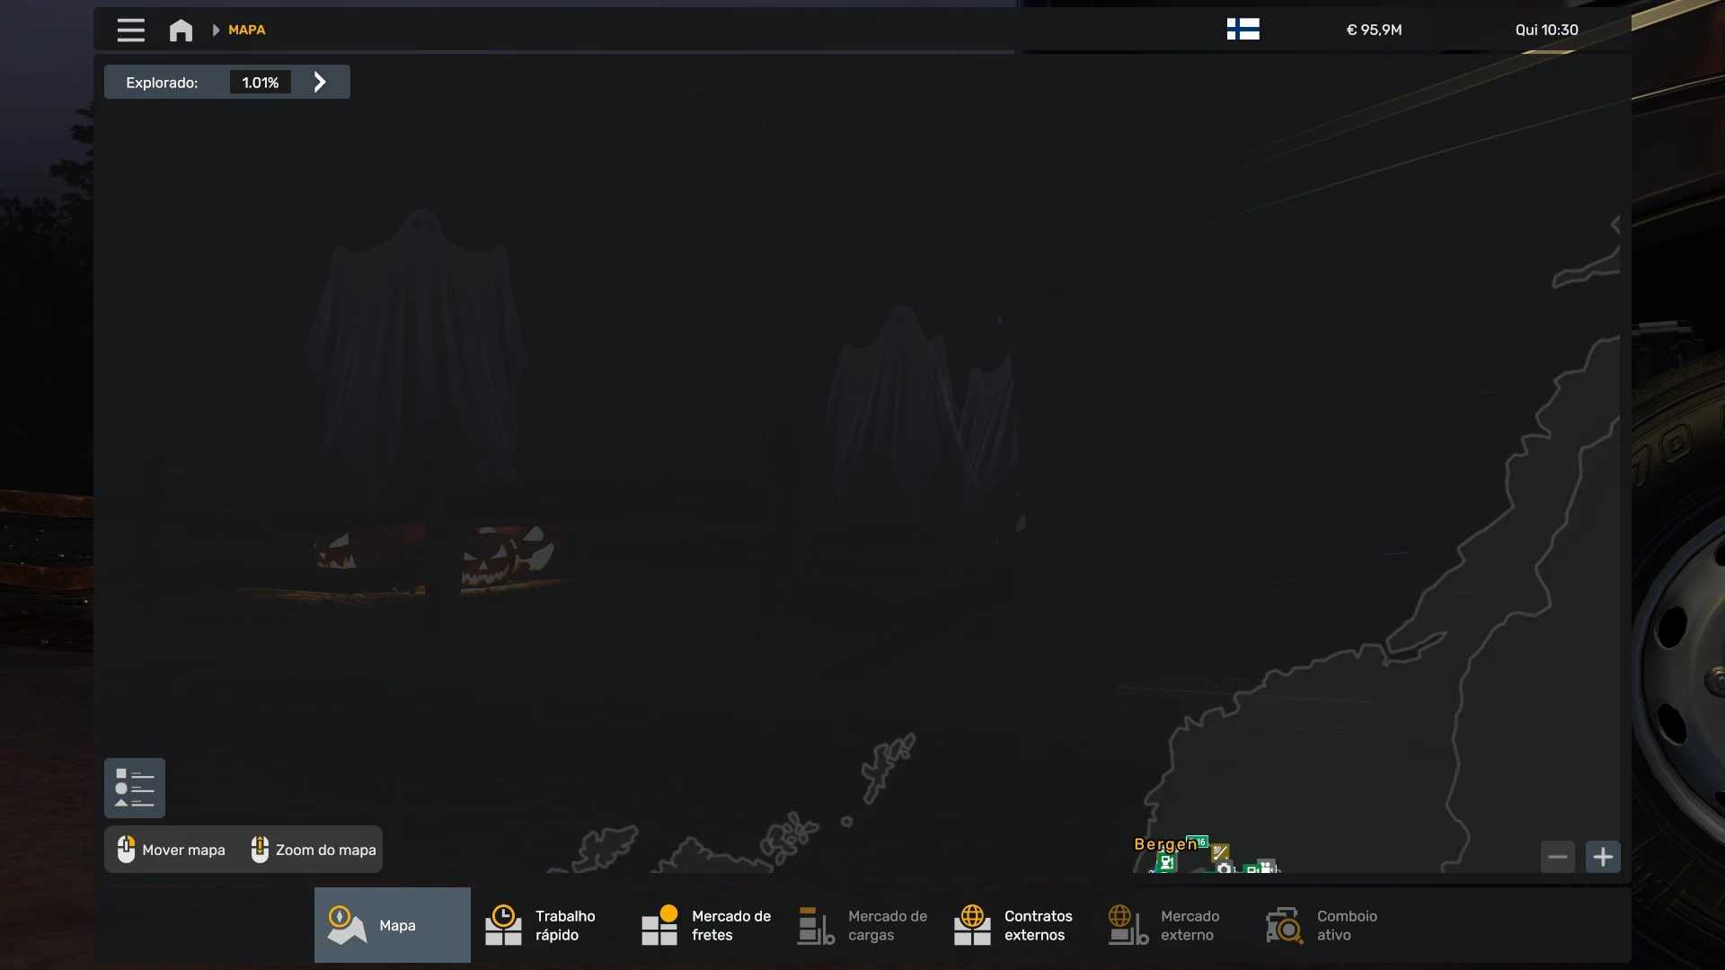Open the hamburger main menu
The image size is (1725, 970).
pyautogui.click(x=130, y=30)
